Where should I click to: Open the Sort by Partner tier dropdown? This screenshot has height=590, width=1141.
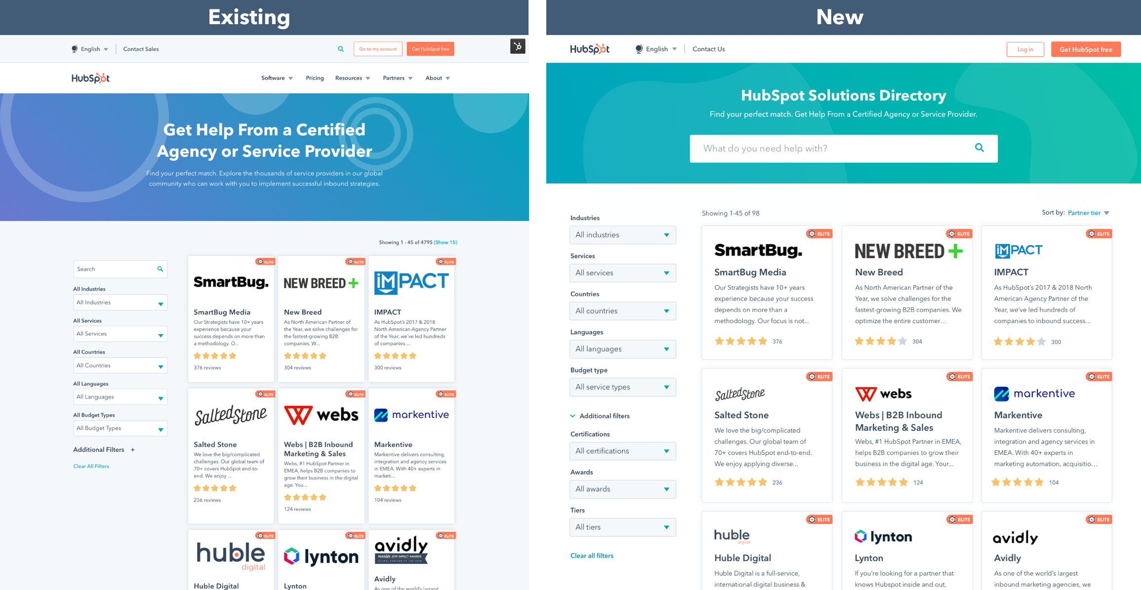point(1089,213)
